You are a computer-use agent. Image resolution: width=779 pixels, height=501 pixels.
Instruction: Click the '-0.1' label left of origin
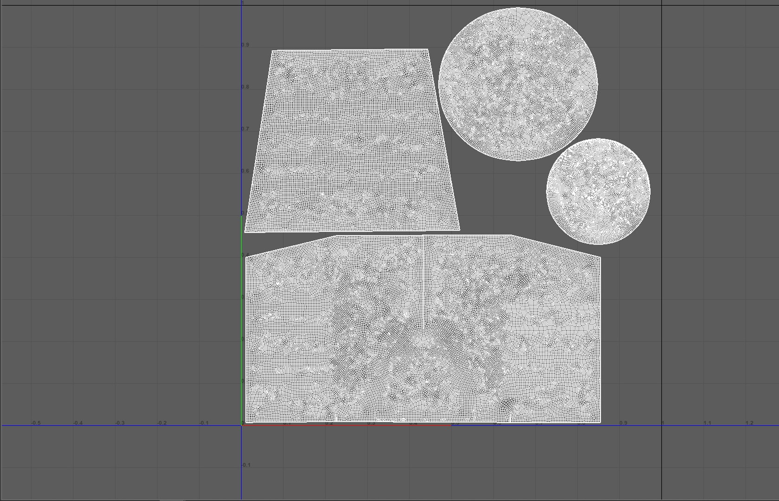[204, 423]
